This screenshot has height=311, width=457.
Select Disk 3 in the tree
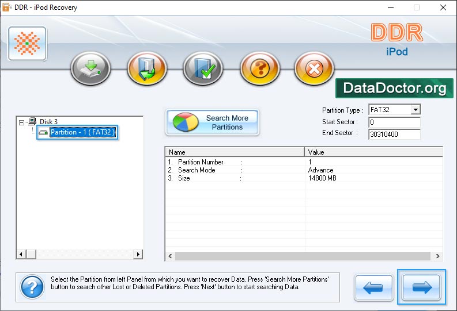48,121
